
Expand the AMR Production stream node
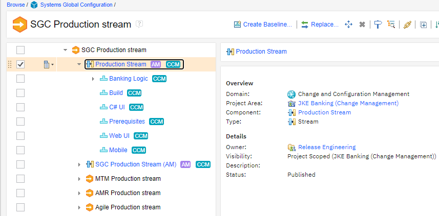point(79,193)
